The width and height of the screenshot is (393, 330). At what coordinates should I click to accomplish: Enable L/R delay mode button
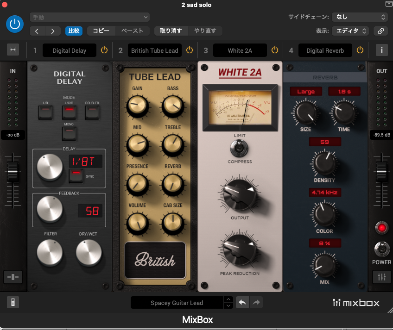[45, 112]
